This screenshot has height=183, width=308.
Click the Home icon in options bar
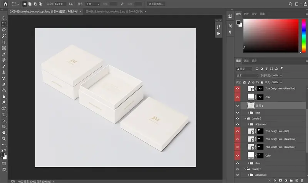5,4
